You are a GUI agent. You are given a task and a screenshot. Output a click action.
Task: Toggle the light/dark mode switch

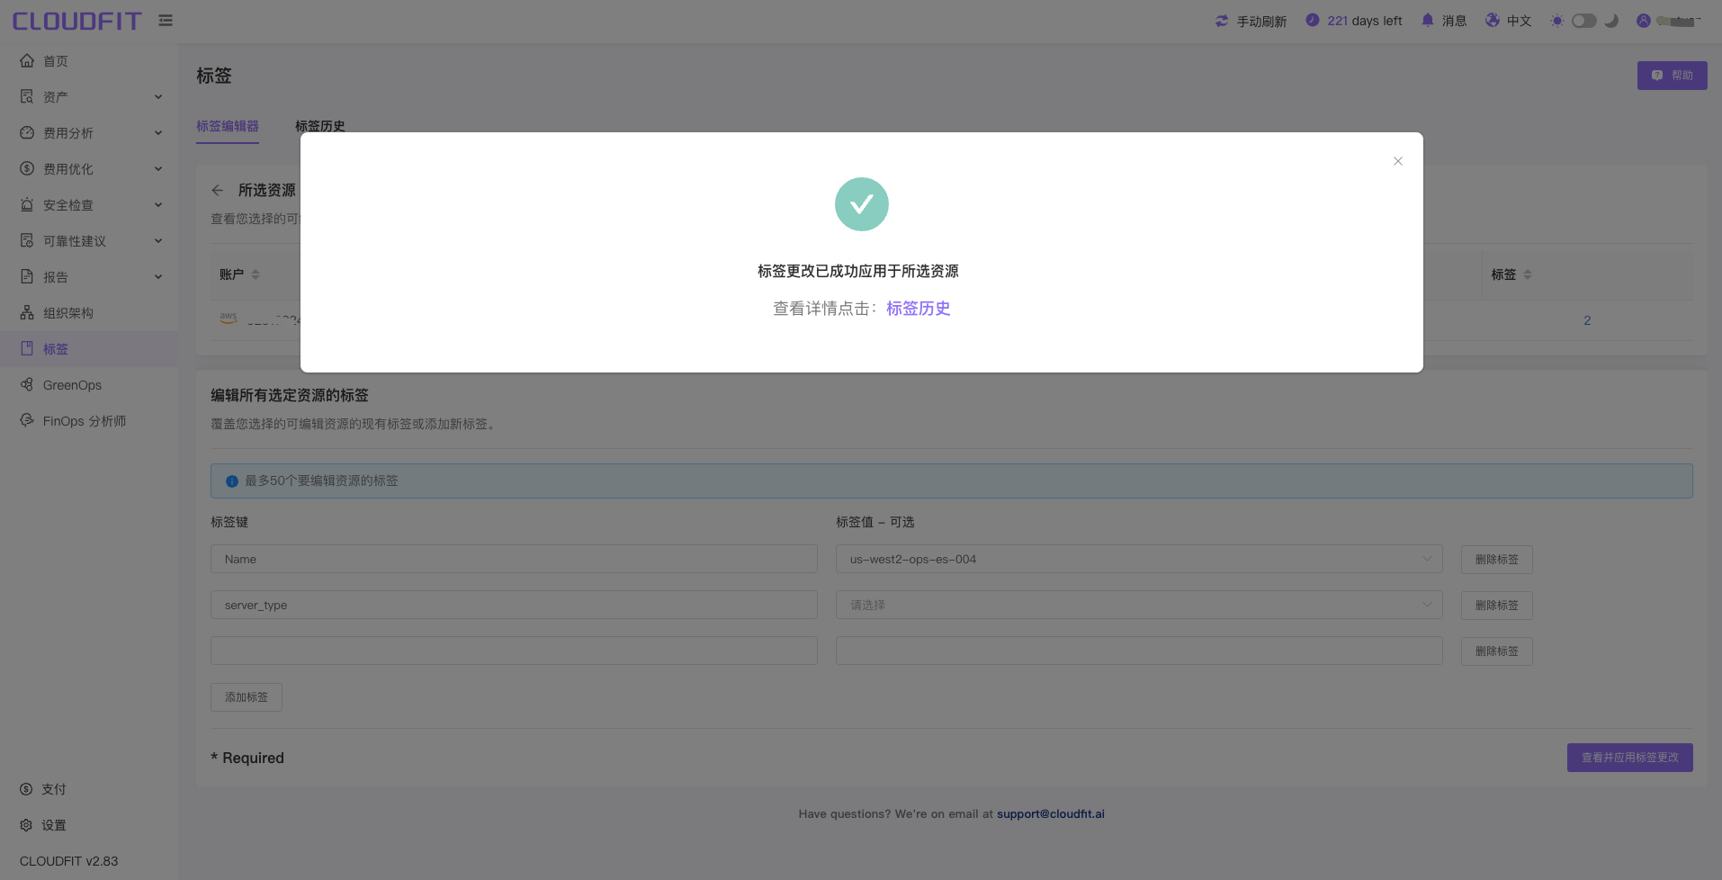tap(1584, 21)
